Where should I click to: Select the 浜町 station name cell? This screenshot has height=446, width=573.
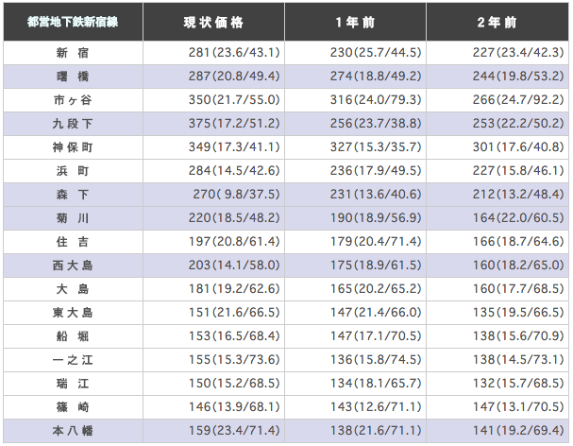[73, 171]
